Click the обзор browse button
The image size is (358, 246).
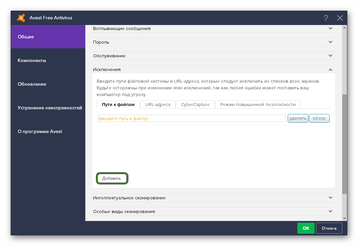click(x=319, y=118)
